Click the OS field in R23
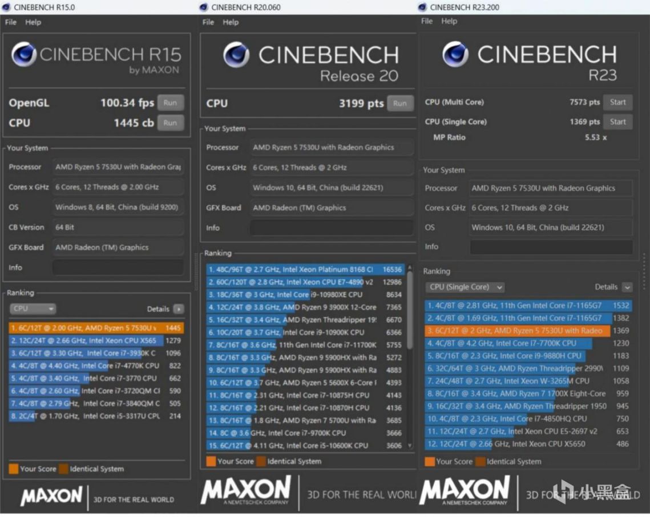 click(551, 227)
